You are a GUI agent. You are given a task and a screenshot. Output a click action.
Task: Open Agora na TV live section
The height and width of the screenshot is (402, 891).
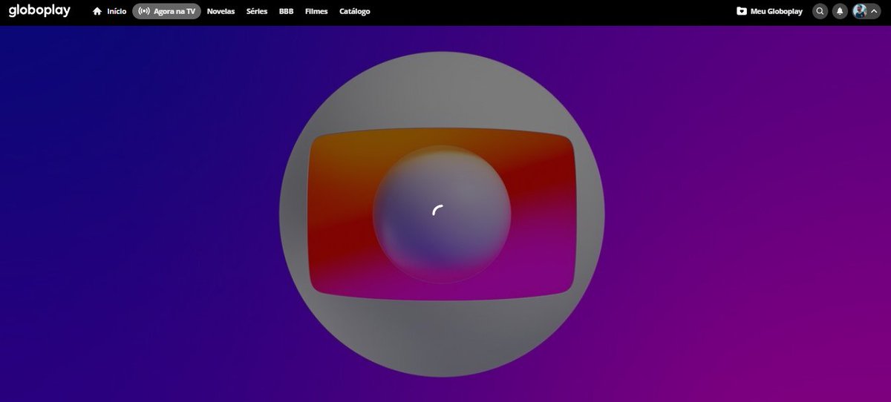(166, 11)
